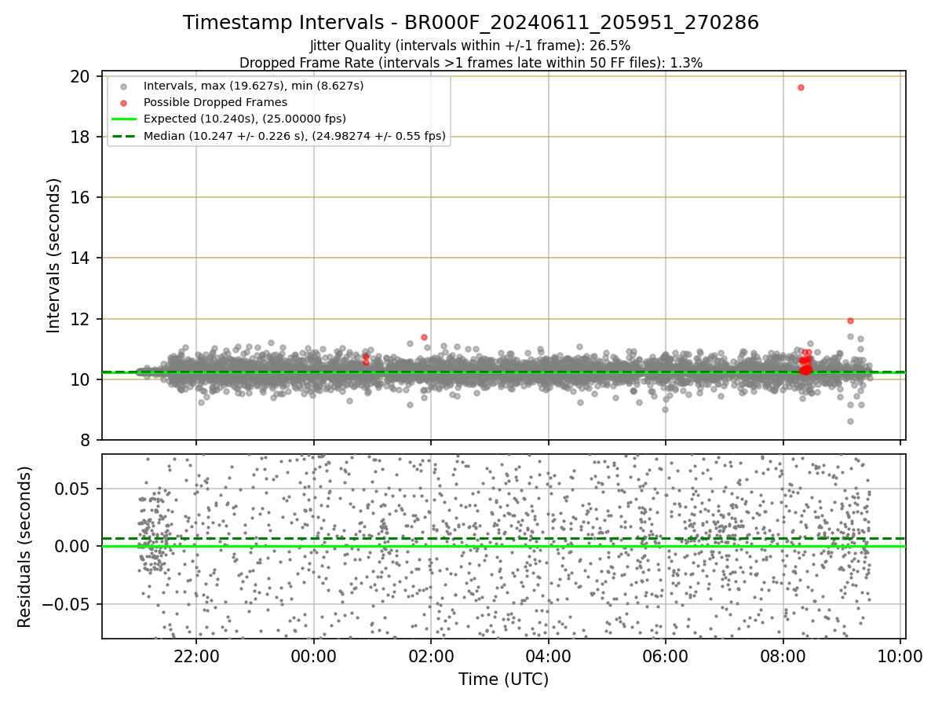Click the '00:00' x-axis tick label
This screenshot has width=942, height=707.
[314, 657]
